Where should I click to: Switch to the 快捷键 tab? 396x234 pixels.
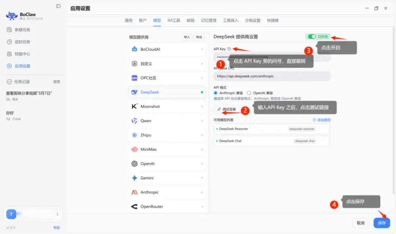(273, 21)
